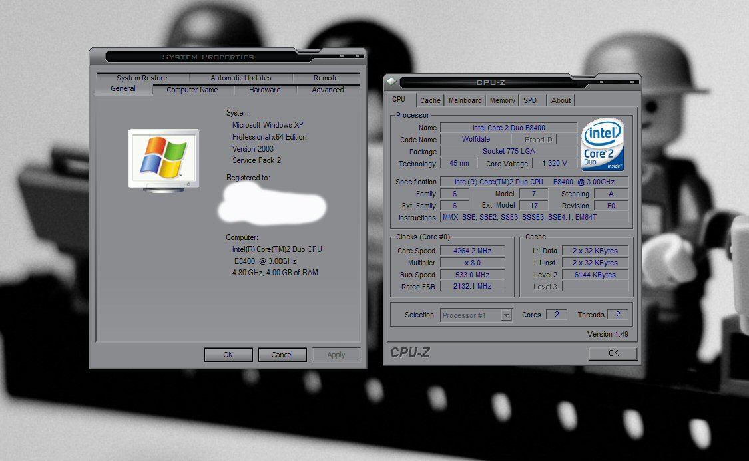
Task: Open the Memory tab in CPU-Z
Action: click(x=502, y=100)
